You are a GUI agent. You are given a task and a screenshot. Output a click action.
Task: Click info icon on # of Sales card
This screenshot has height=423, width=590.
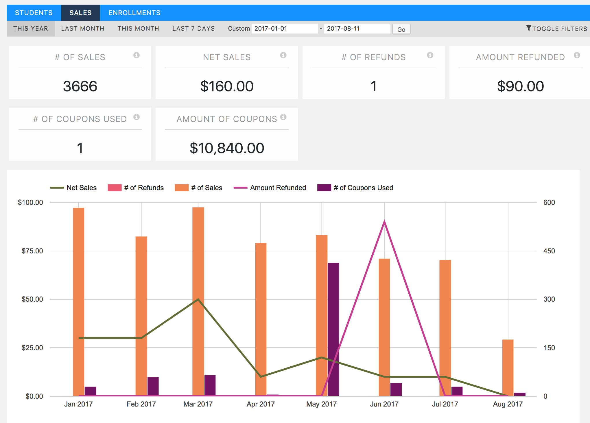coord(137,55)
